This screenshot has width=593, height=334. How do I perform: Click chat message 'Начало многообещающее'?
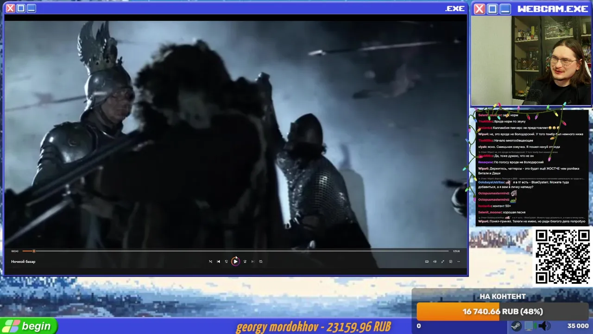(x=513, y=141)
